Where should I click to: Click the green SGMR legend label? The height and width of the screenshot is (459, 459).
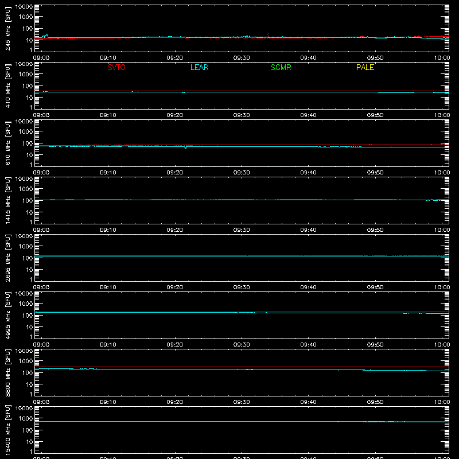coord(281,67)
